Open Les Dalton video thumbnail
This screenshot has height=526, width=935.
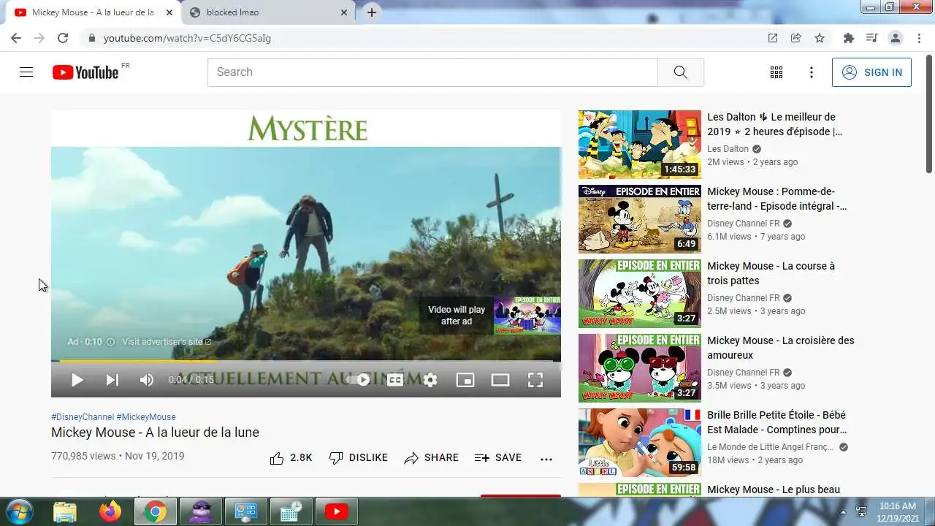click(640, 145)
